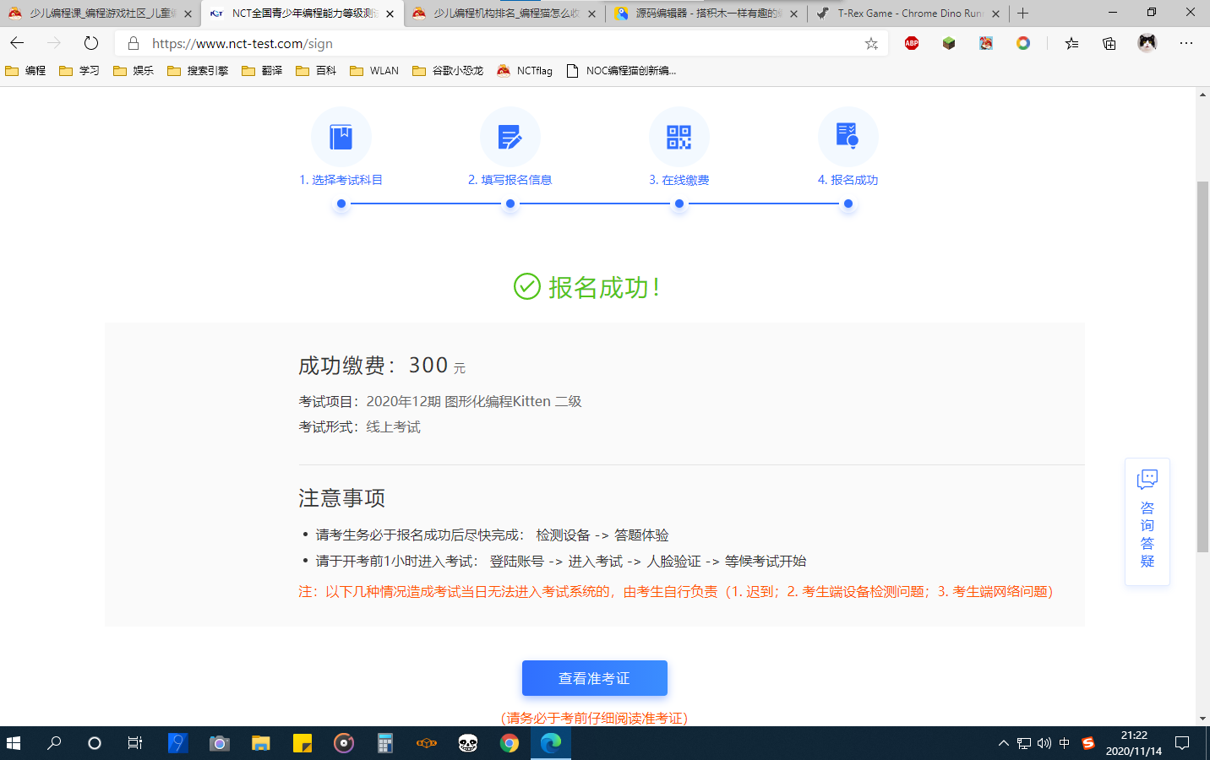Click the 查看准考证 button
The height and width of the screenshot is (760, 1210).
[595, 678]
